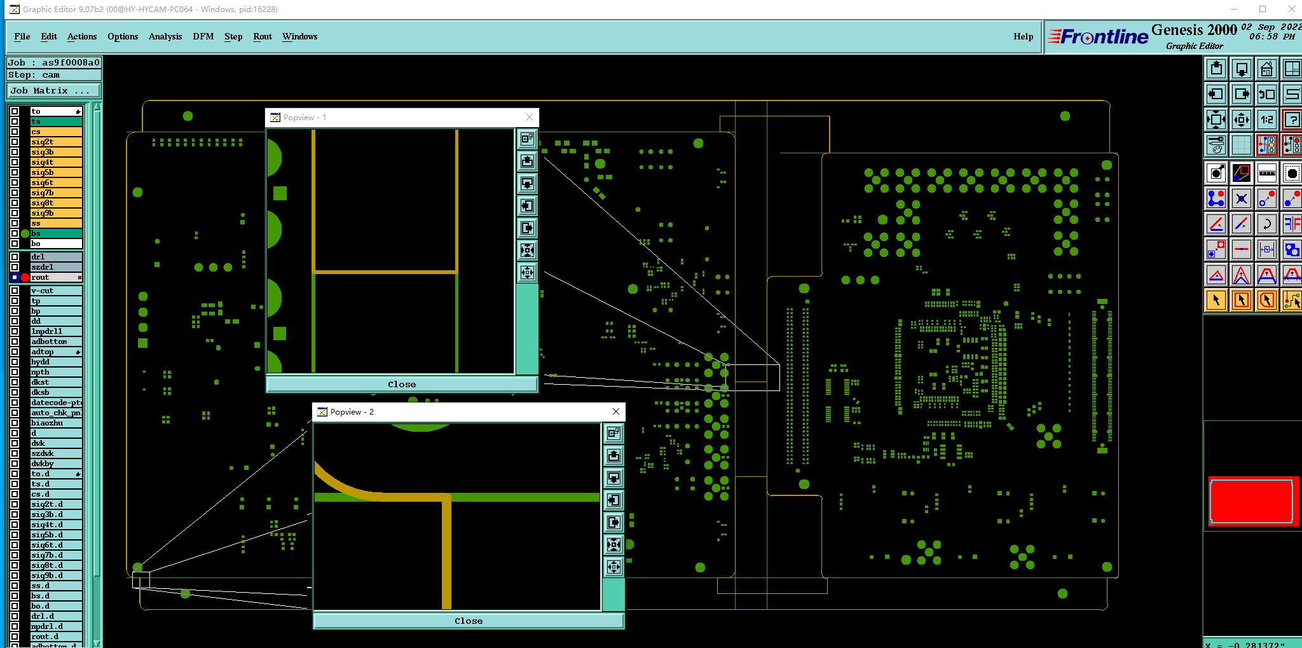Toggle the checkbox for layer v-cut
Viewport: 1302px width, 648px height.
pos(15,291)
